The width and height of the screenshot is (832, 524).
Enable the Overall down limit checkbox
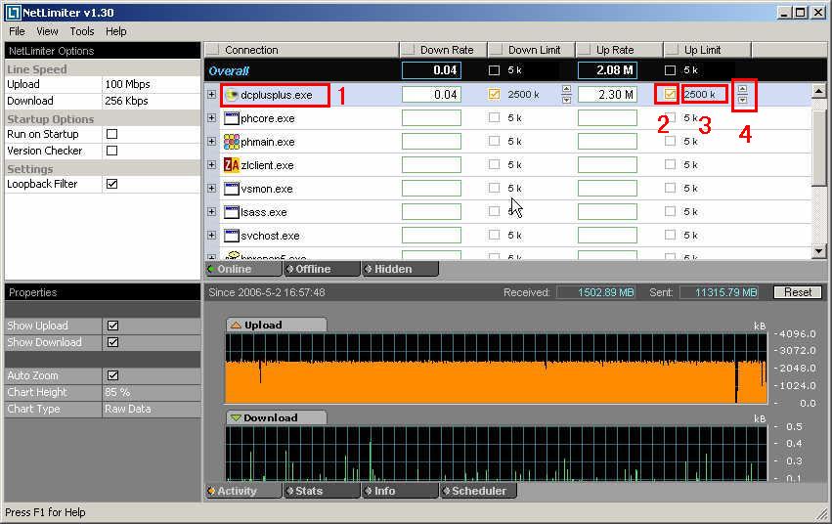[494, 70]
